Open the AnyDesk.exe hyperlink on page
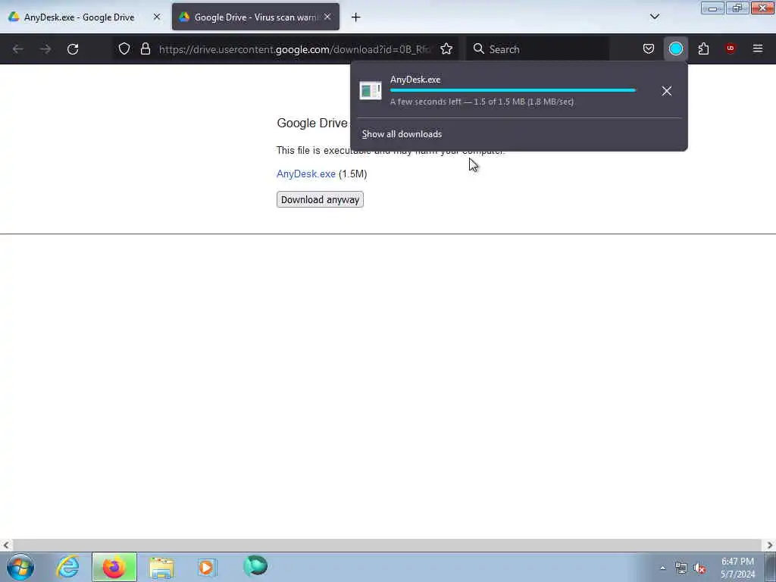This screenshot has width=776, height=582. pyautogui.click(x=306, y=174)
